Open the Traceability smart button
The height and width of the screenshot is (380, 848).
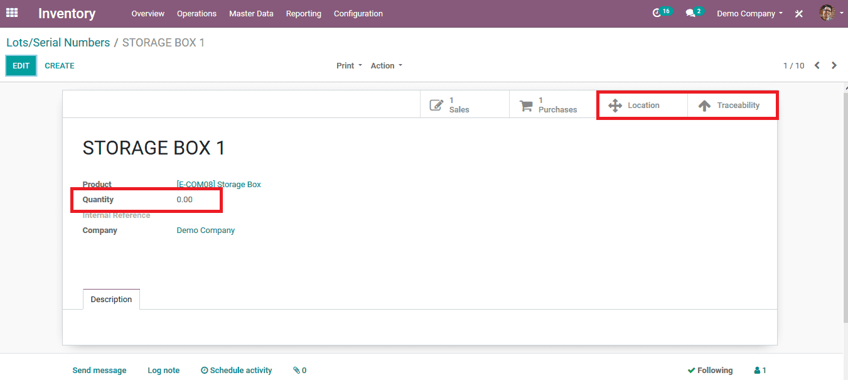pos(732,105)
